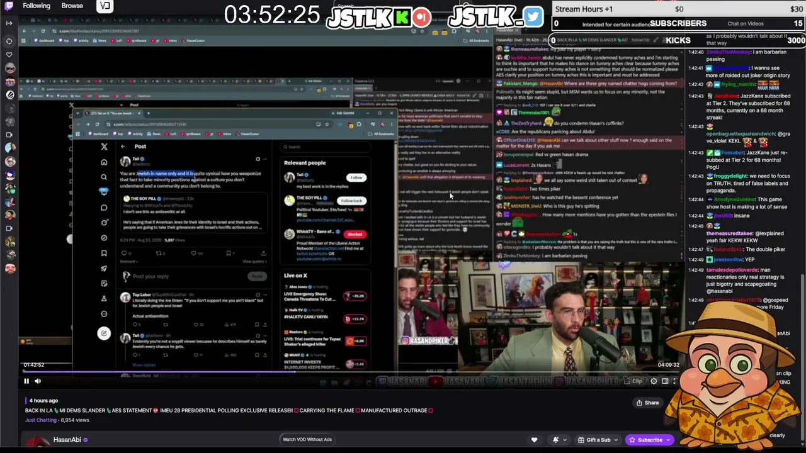Like the main Tali post on X
The width and height of the screenshot is (806, 453).
pos(195,253)
